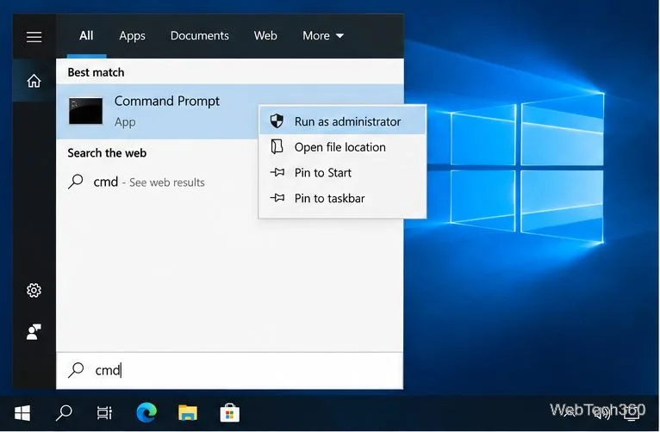Open search settings gear icon
This screenshot has width=660, height=432.
[x=34, y=290]
